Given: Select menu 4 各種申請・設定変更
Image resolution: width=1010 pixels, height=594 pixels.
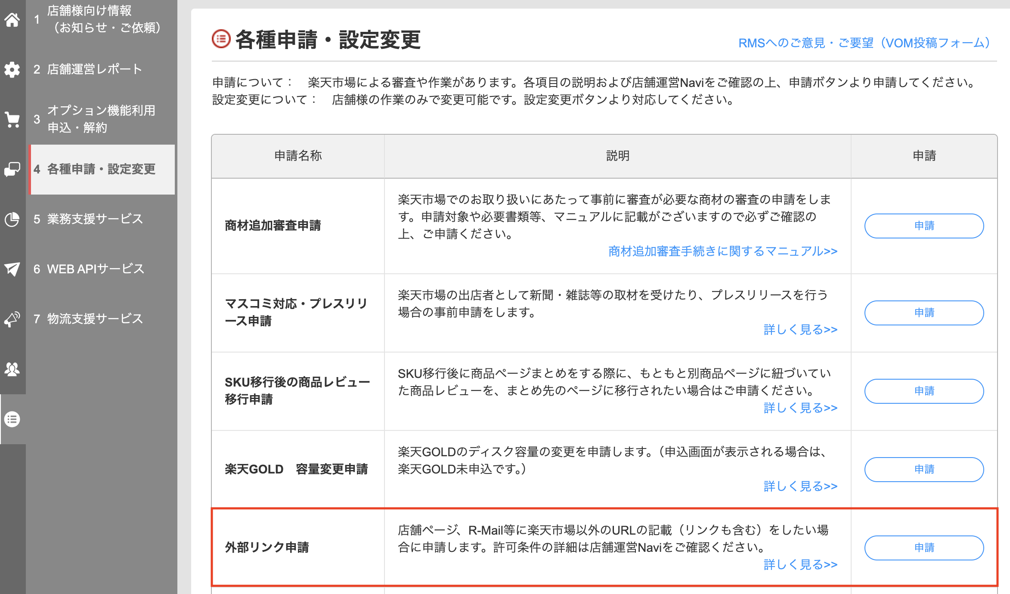Looking at the screenshot, I should pyautogui.click(x=102, y=169).
